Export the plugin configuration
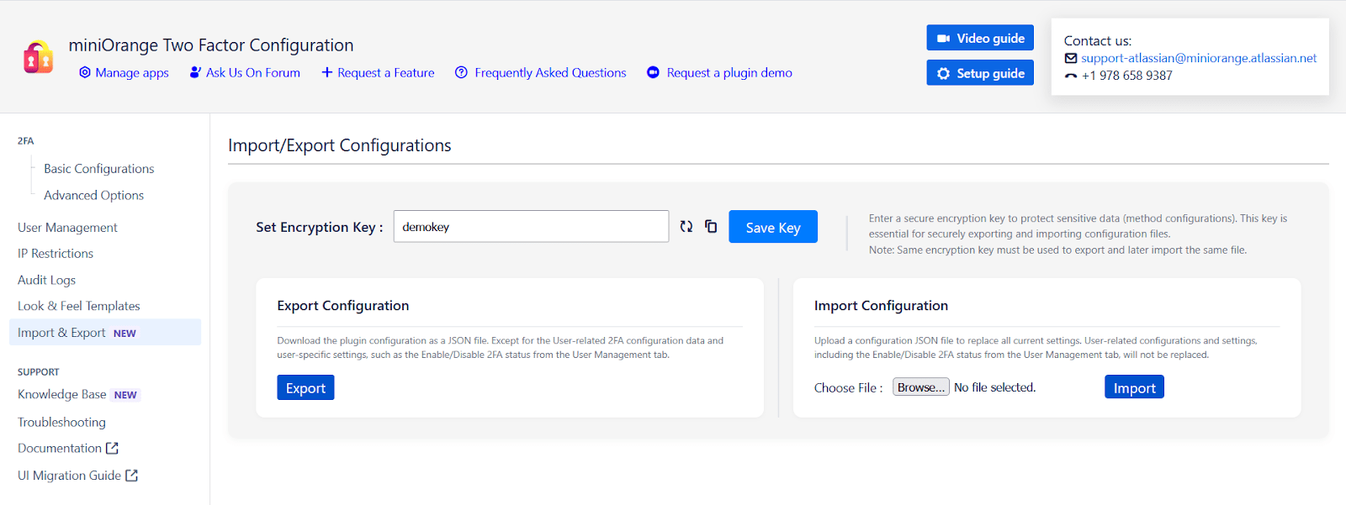This screenshot has height=505, width=1346. (305, 387)
